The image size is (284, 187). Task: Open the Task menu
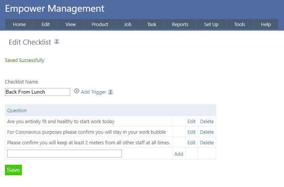pyautogui.click(x=152, y=24)
